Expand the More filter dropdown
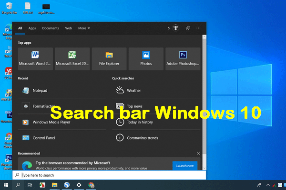Image resolution: width=286 pixels, height=190 pixels. pyautogui.click(x=84, y=28)
